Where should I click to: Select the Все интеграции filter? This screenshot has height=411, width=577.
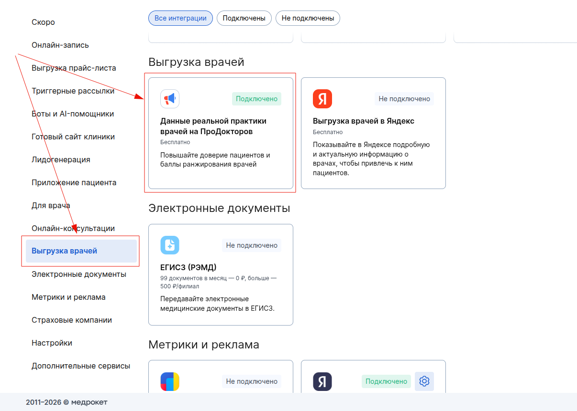tap(180, 18)
